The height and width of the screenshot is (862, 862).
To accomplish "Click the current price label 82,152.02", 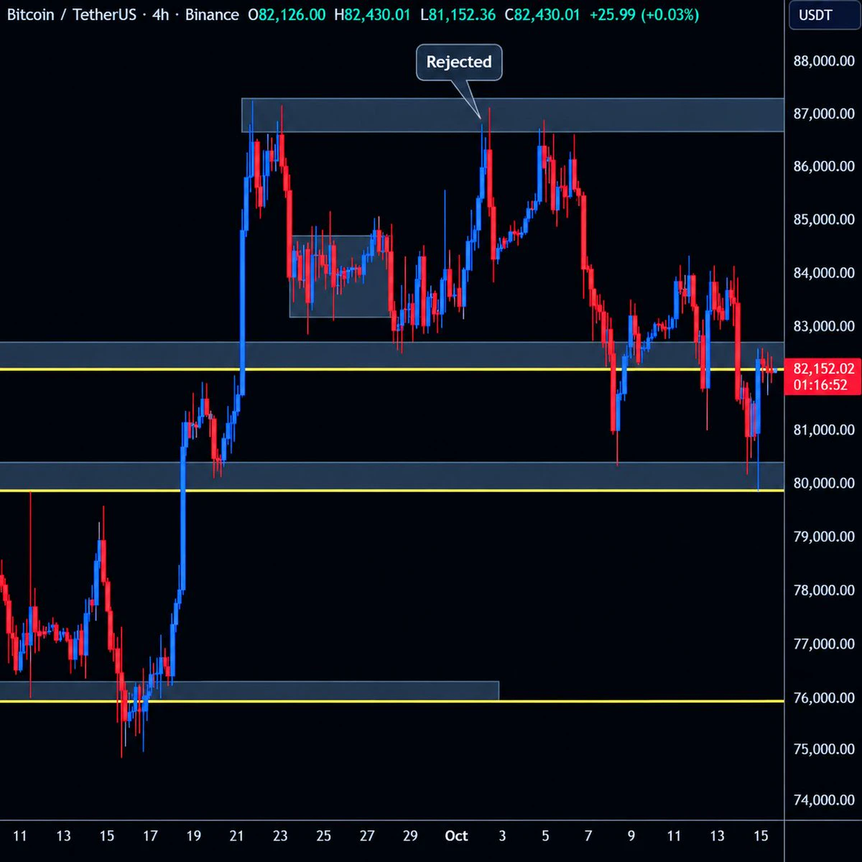I will coord(824,369).
